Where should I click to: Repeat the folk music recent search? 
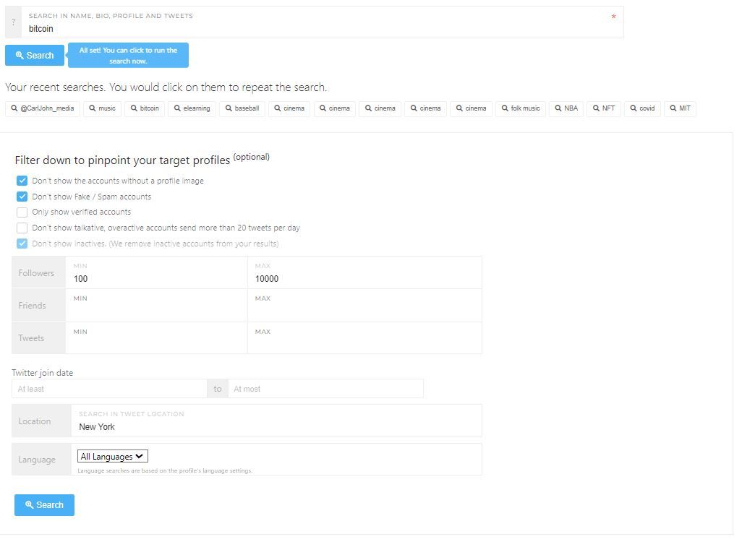tap(521, 108)
